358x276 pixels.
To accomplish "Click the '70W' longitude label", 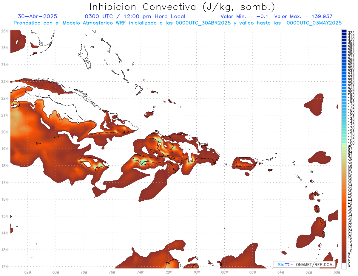I will pos(196,272).
